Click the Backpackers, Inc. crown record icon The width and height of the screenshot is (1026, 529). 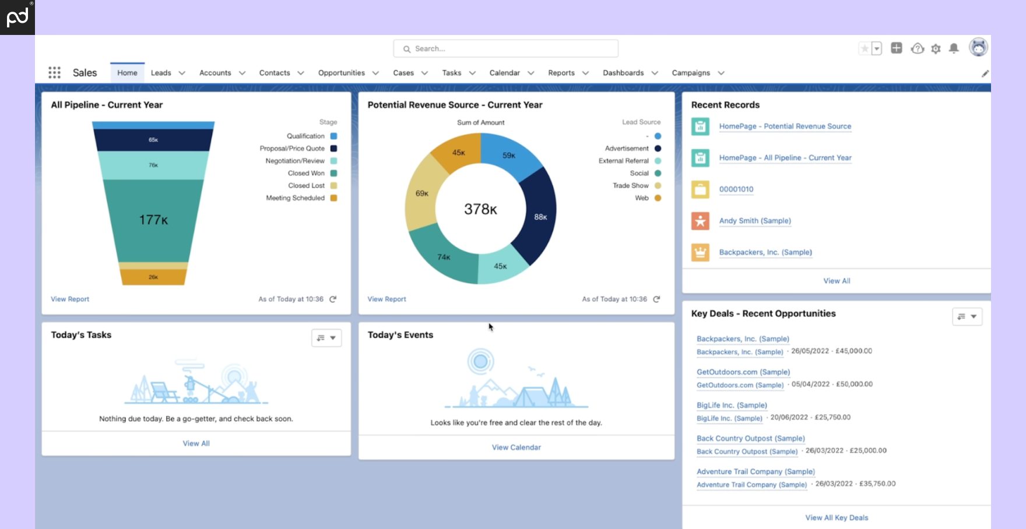point(700,252)
